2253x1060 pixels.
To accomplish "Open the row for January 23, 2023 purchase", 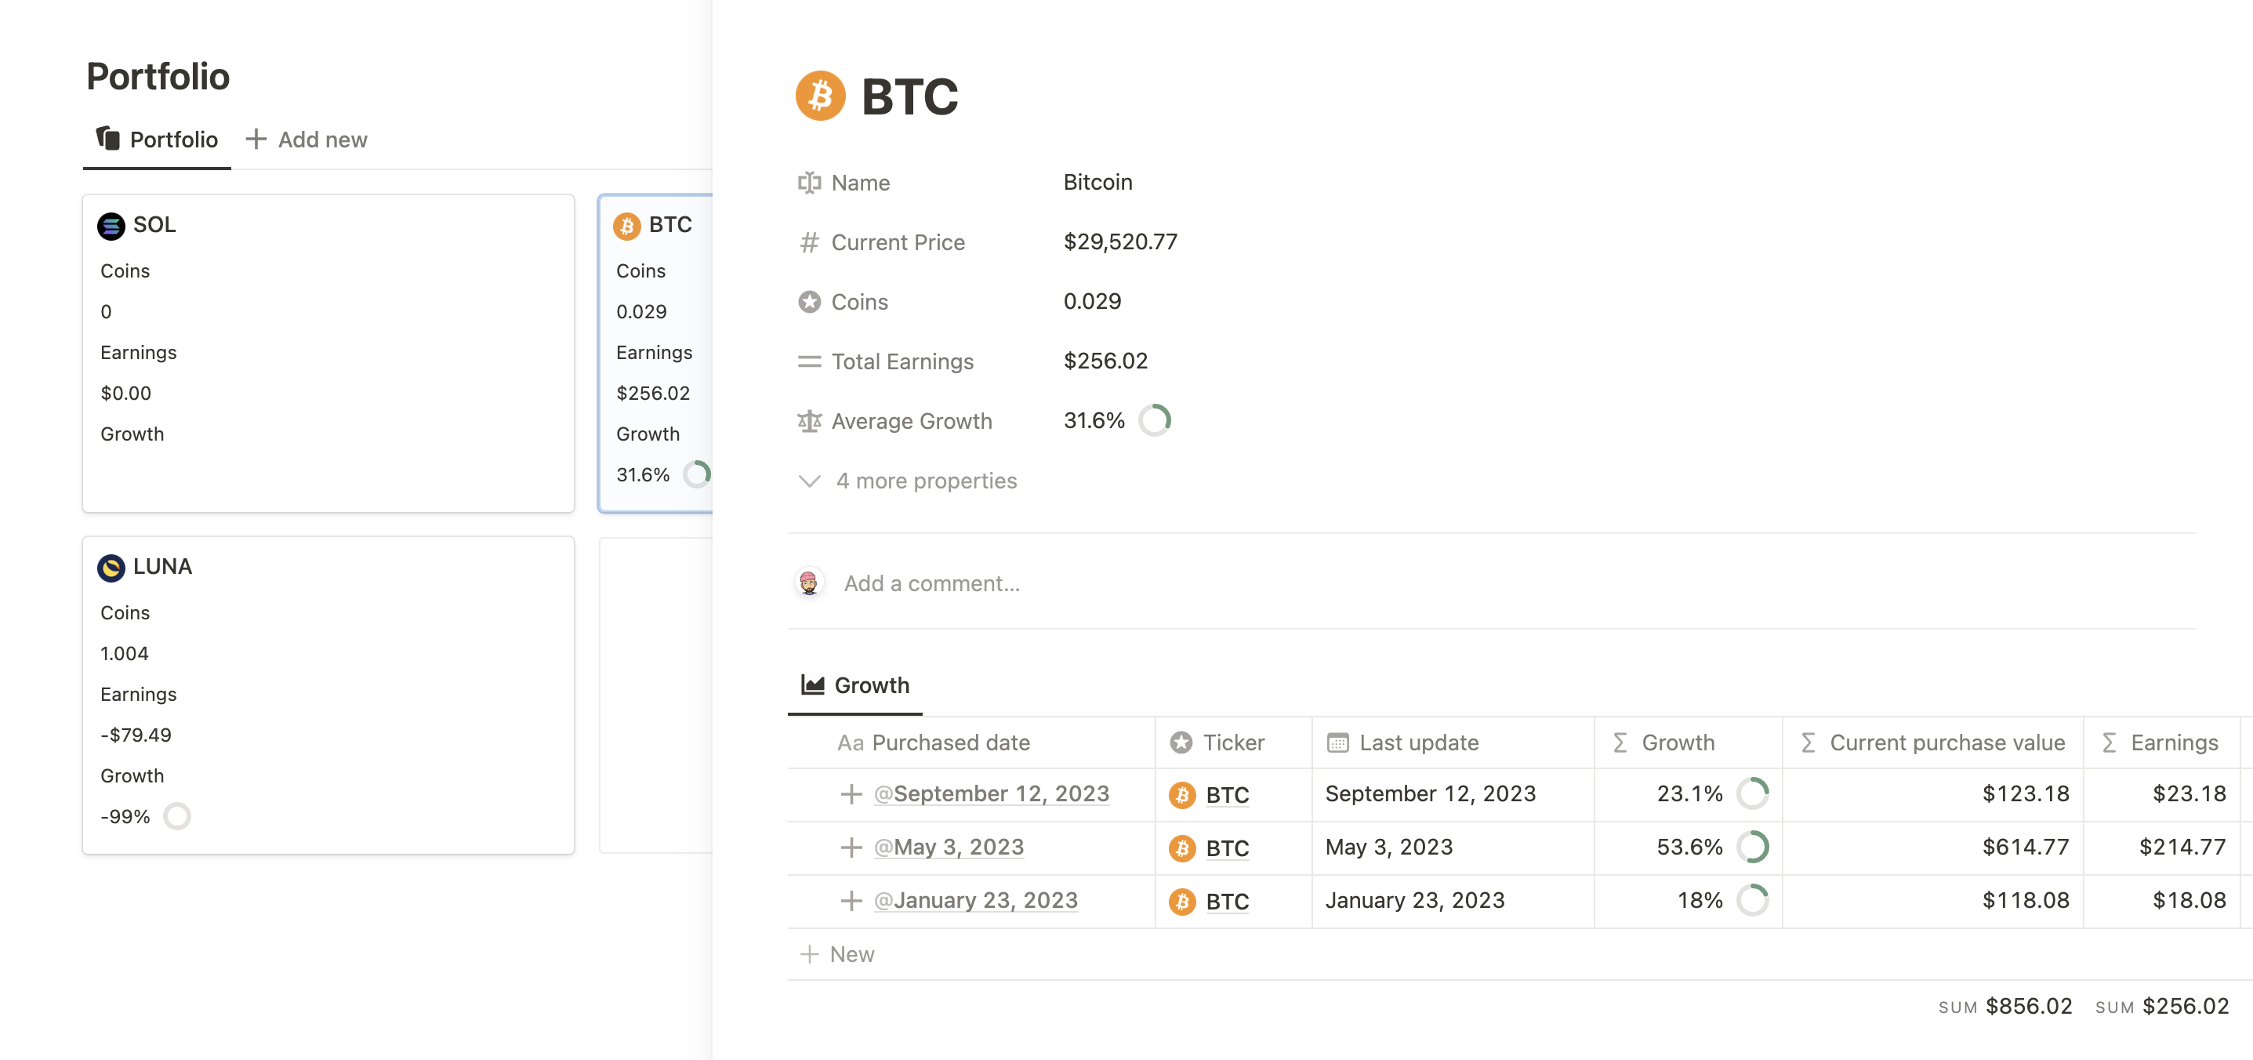I will tap(976, 900).
